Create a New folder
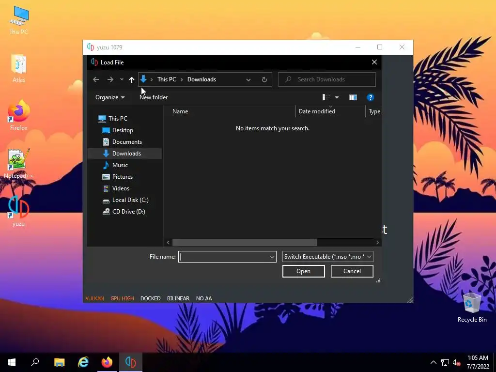Screen dimensions: 496x372 [x=154, y=97]
